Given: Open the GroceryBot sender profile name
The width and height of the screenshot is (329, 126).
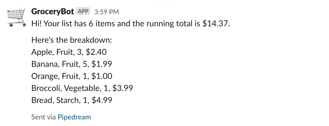Looking at the screenshot, I should (x=53, y=12).
